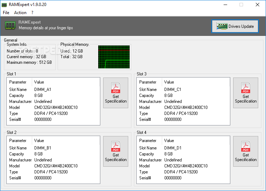The height and width of the screenshot is (191, 266).
Task: Click Value column header in Slot 4
Action: pyautogui.click(x=196, y=141)
